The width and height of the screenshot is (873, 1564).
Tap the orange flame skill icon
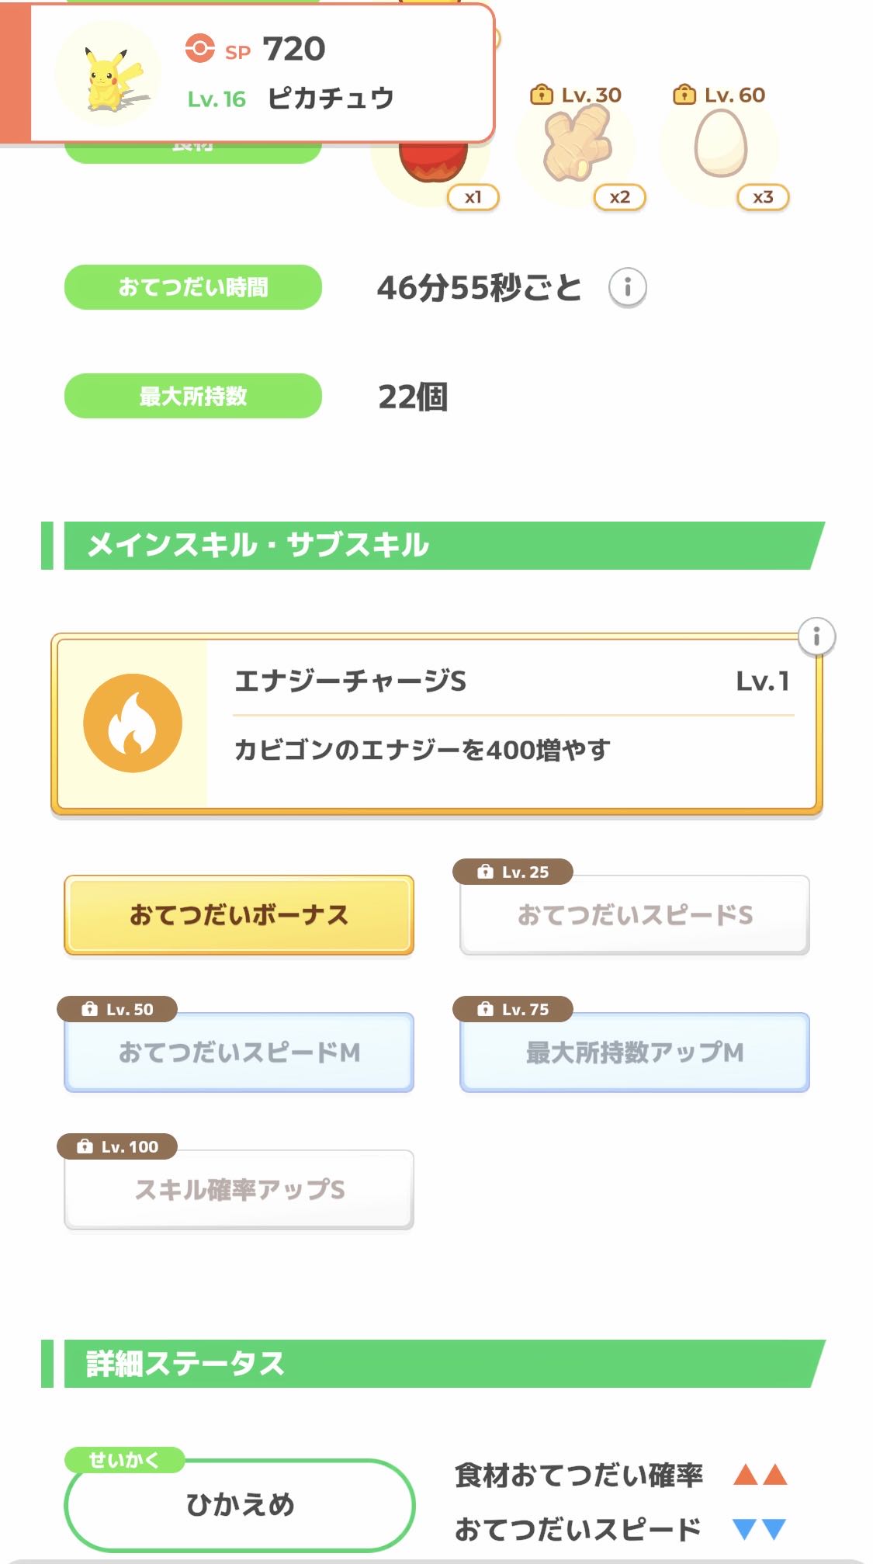pyautogui.click(x=133, y=723)
